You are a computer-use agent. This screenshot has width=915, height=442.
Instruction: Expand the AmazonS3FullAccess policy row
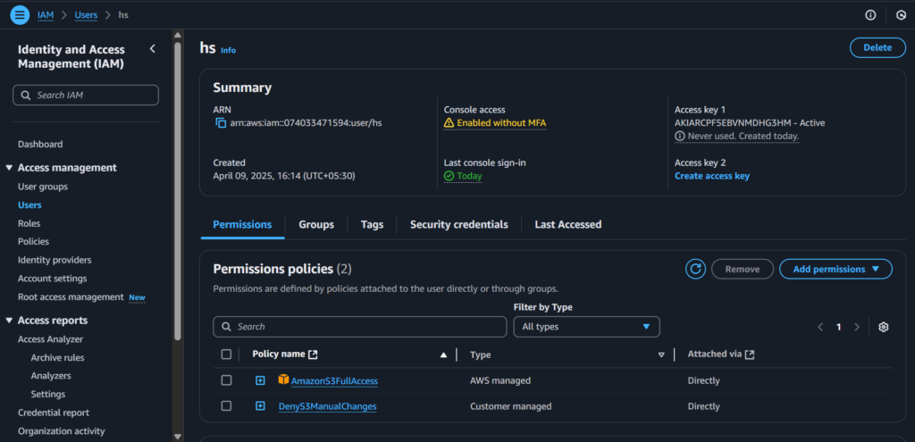(260, 380)
